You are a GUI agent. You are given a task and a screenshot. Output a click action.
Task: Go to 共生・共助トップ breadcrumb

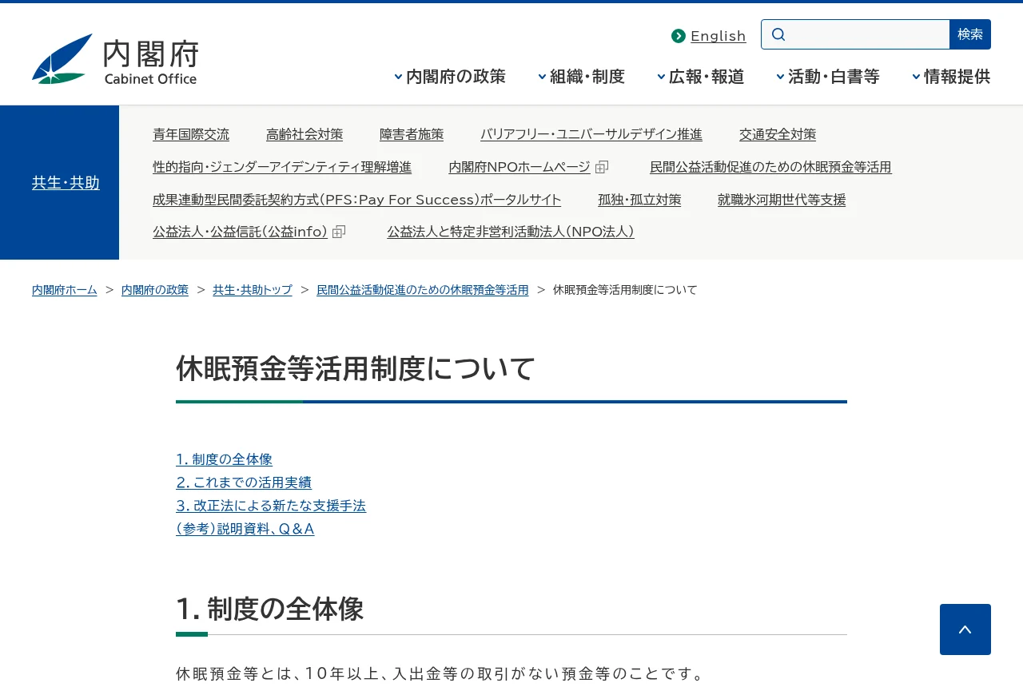coord(253,290)
